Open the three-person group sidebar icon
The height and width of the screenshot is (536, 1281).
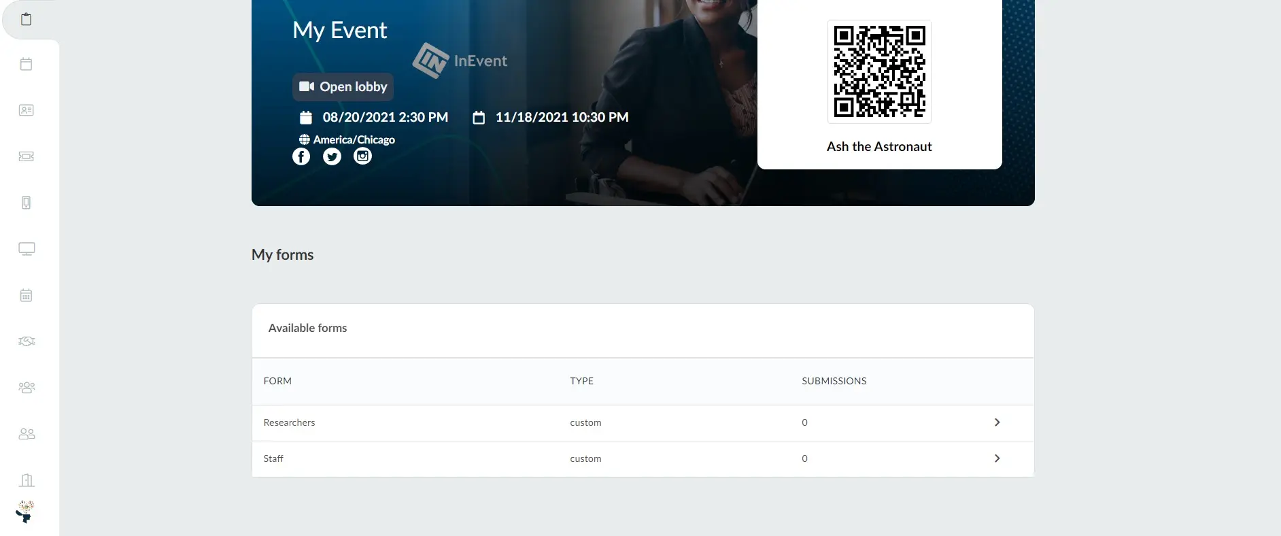coord(27,388)
